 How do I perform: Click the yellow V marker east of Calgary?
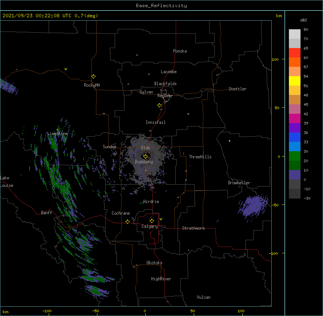[161, 219]
